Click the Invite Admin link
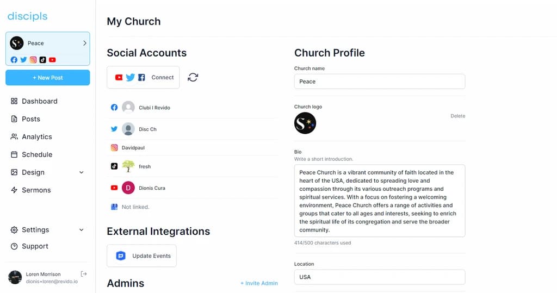 [x=259, y=283]
